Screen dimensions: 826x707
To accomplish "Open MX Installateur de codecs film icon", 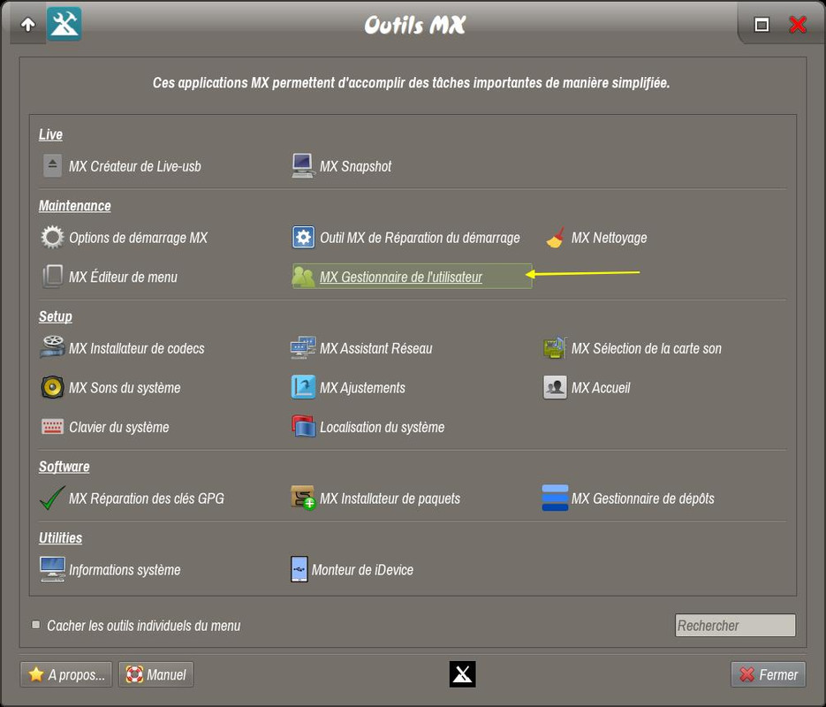I will [52, 347].
